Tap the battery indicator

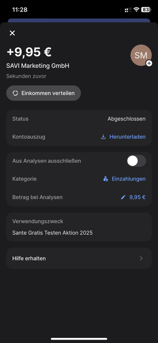146,9
